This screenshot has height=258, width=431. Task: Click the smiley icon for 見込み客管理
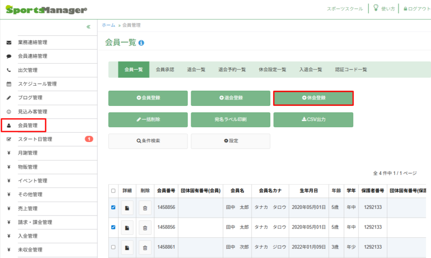[9, 112]
